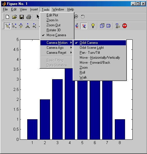Screen dimensions: 147x154
Task: Click the red Stop camera motion icon
Action: [124, 26]
